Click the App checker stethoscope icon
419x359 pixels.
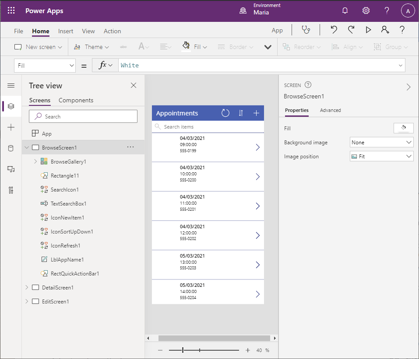(x=306, y=30)
